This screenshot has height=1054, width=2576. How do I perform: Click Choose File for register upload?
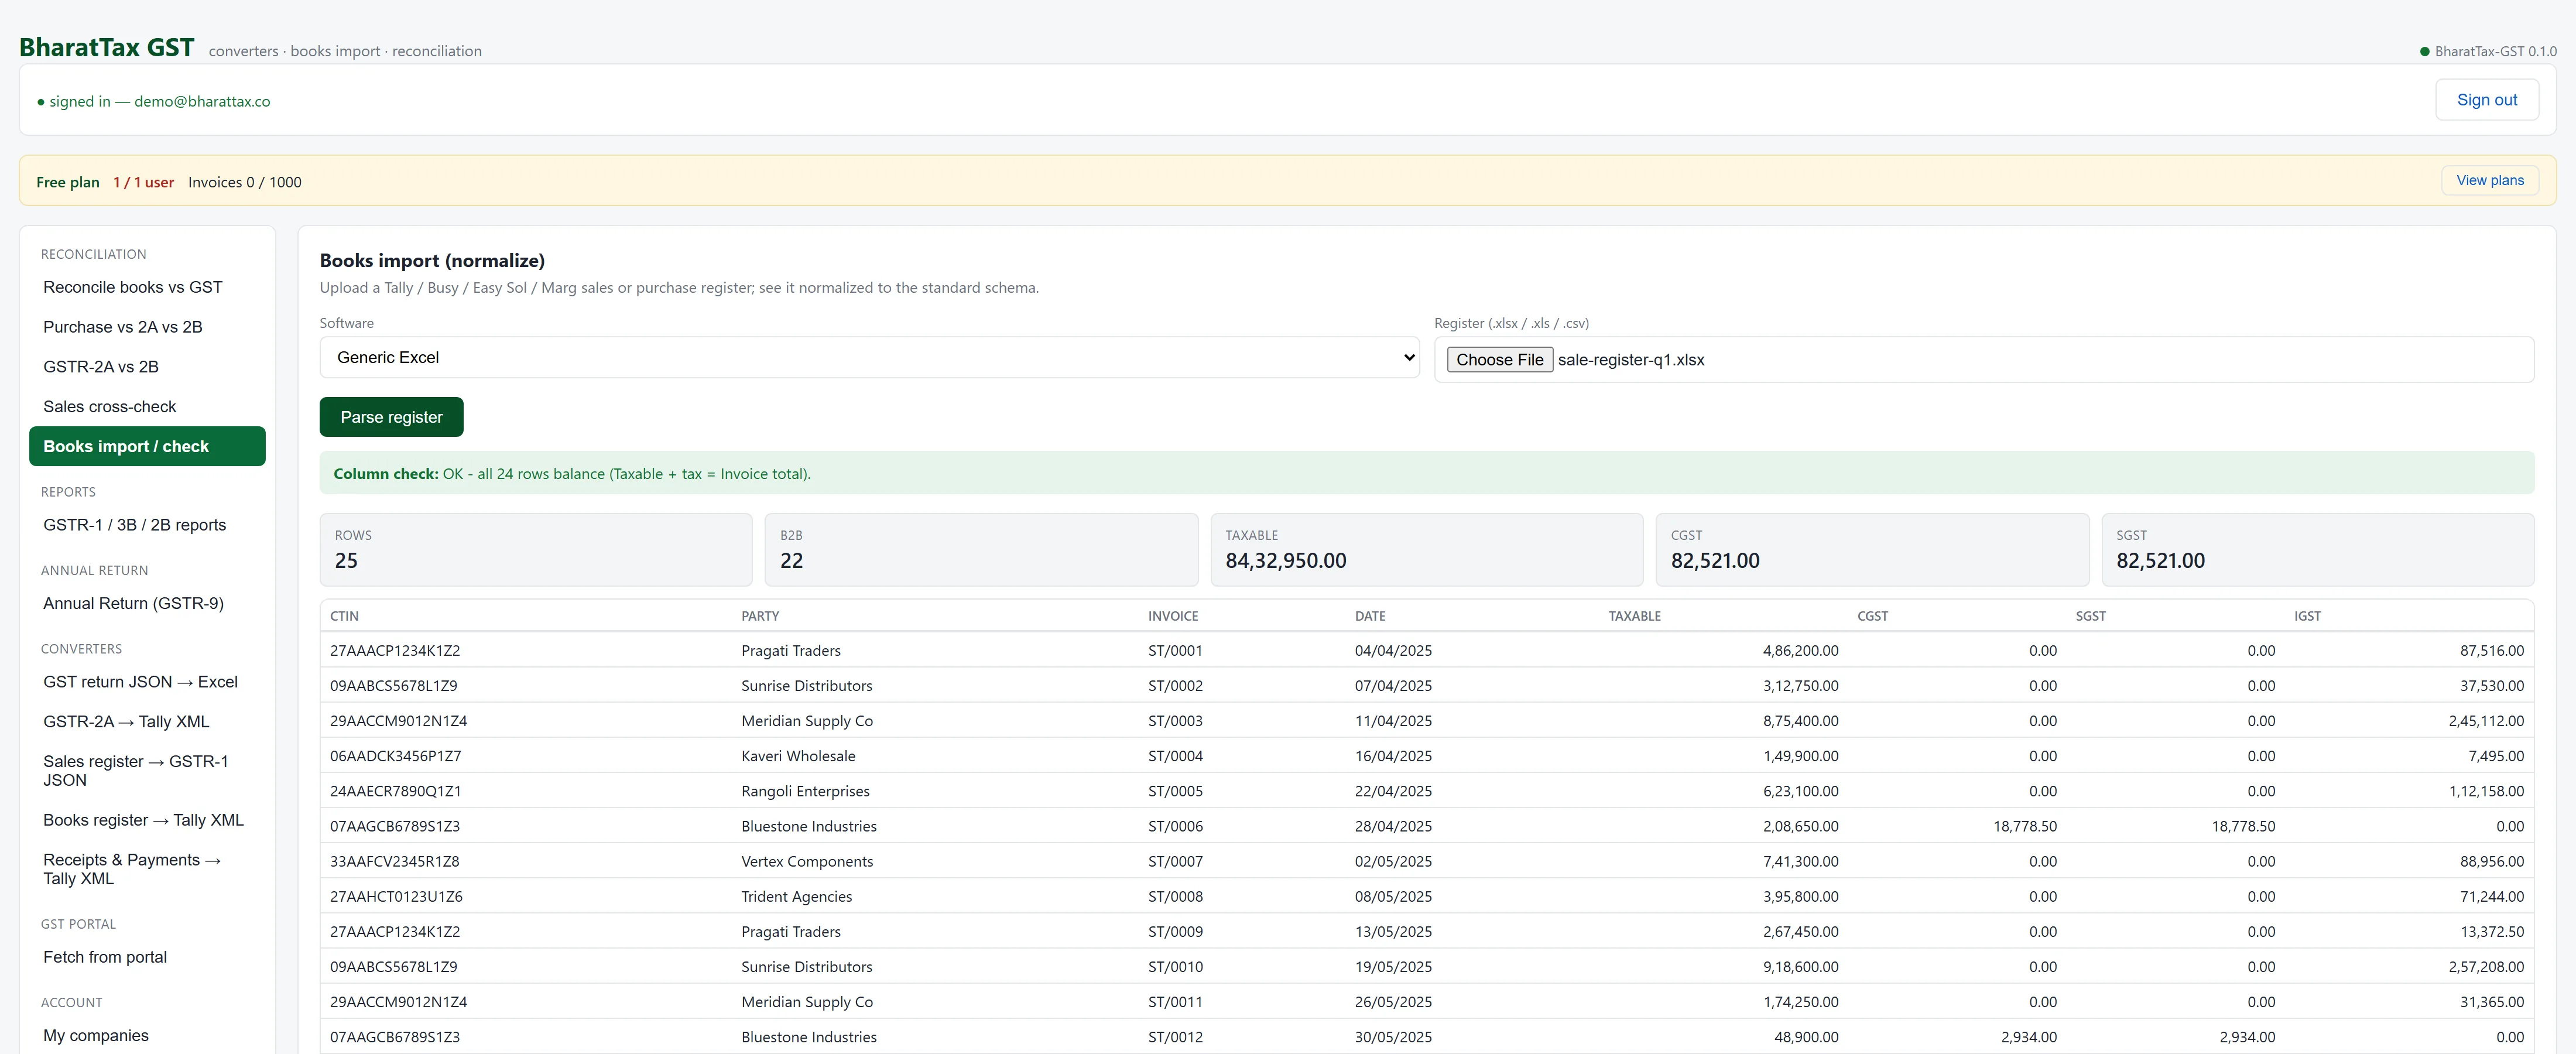(x=1499, y=360)
